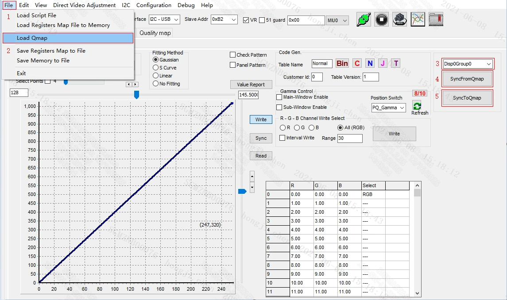Select the R channel radio button
The width and height of the screenshot is (507, 300).
pos(283,128)
